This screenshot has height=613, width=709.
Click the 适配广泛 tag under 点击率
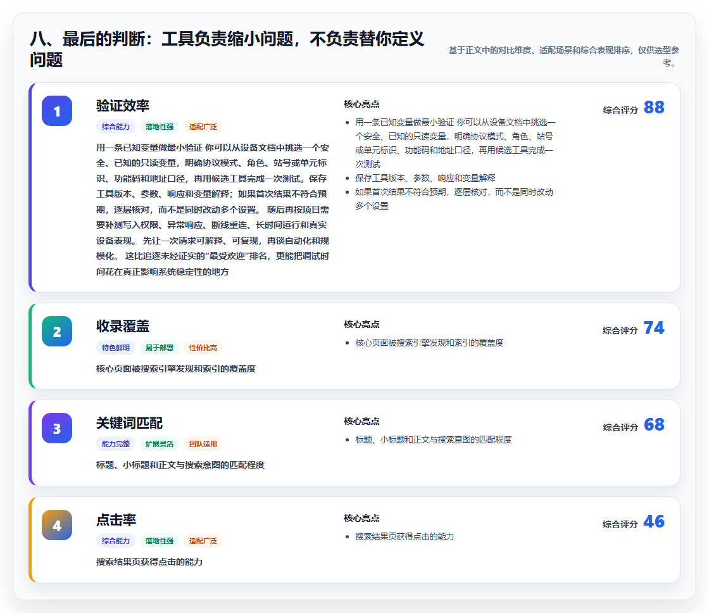click(203, 541)
